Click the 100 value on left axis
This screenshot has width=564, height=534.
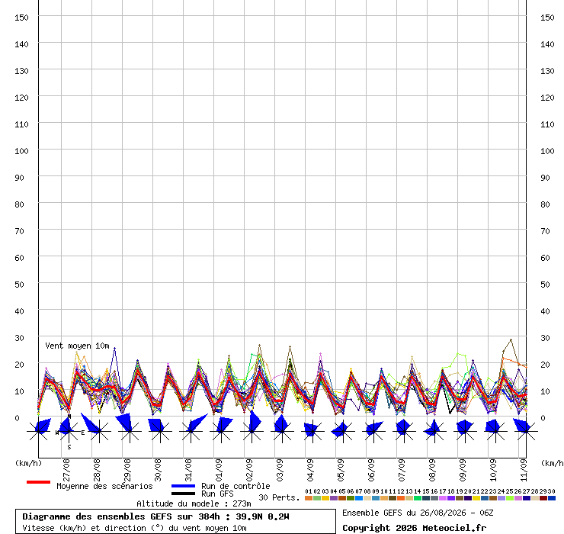[21, 151]
